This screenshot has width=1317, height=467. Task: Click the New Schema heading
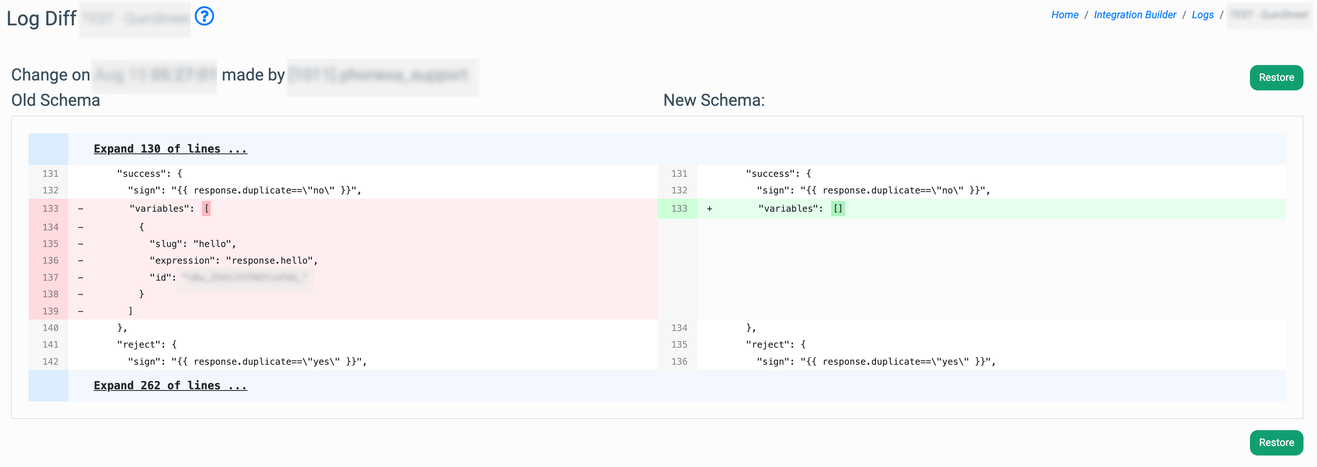tap(713, 101)
